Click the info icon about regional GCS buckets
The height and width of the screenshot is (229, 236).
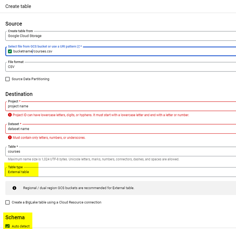14,188
